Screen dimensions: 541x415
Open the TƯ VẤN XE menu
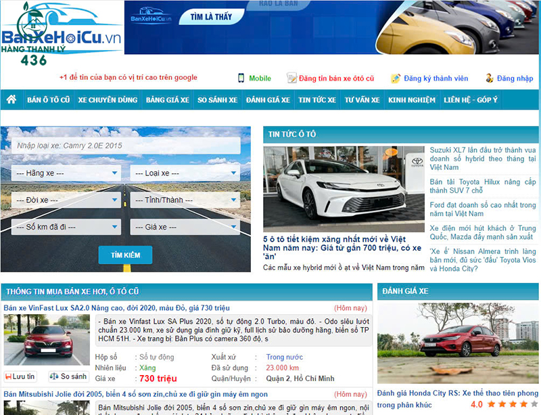click(362, 100)
